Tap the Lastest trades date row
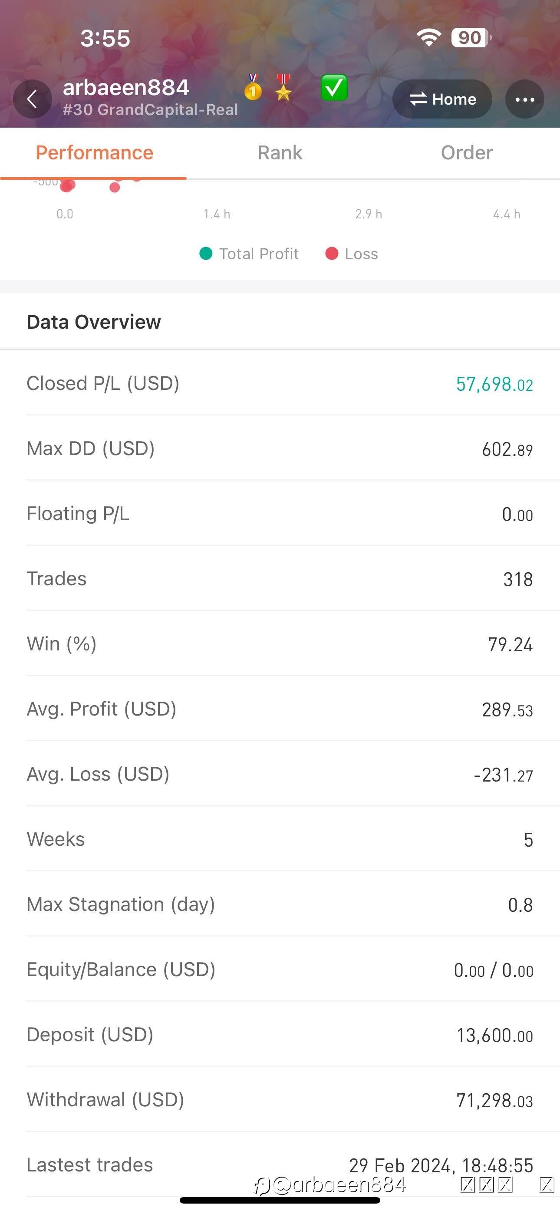This screenshot has height=1214, width=560. click(280, 1165)
